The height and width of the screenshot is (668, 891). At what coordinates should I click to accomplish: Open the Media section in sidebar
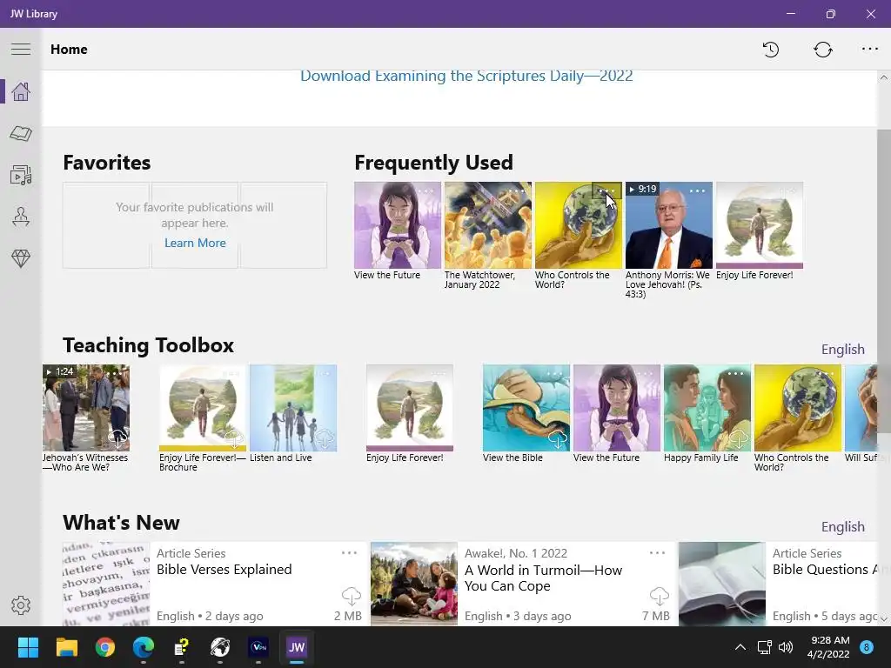click(x=21, y=176)
